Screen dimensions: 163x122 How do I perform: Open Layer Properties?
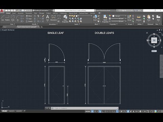[65, 19]
